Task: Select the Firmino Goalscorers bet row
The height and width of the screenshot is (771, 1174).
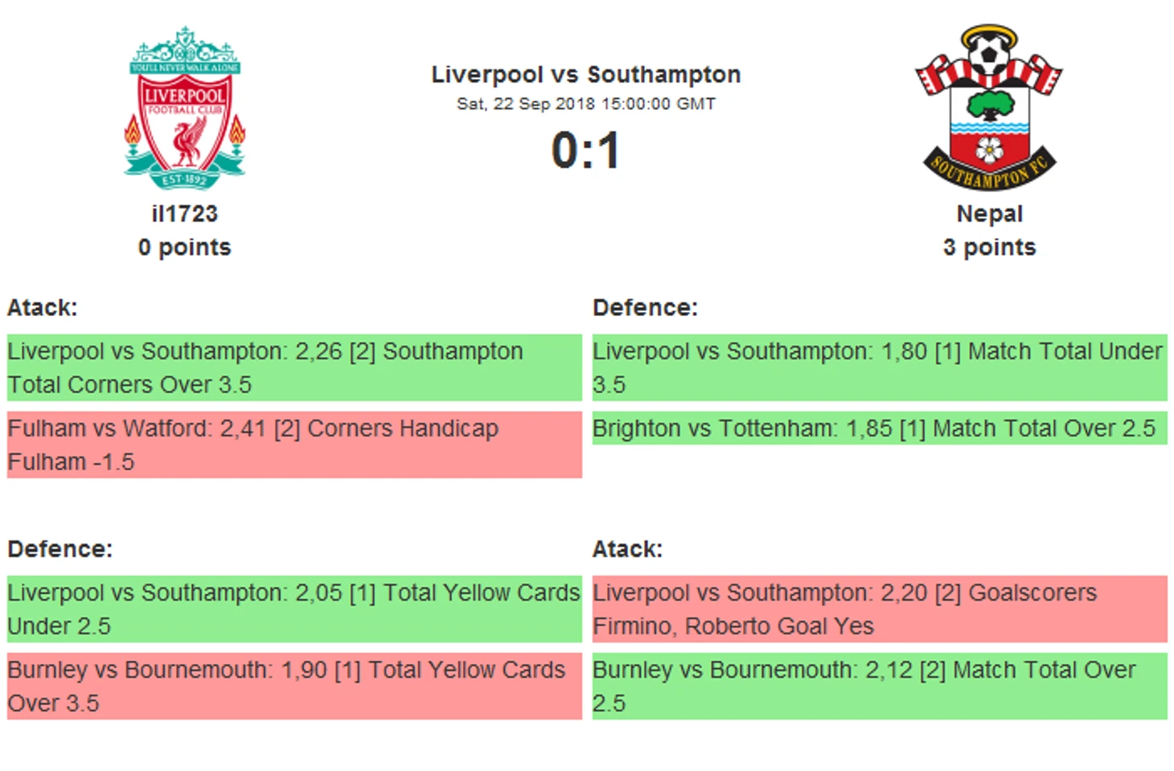Action: [880, 609]
